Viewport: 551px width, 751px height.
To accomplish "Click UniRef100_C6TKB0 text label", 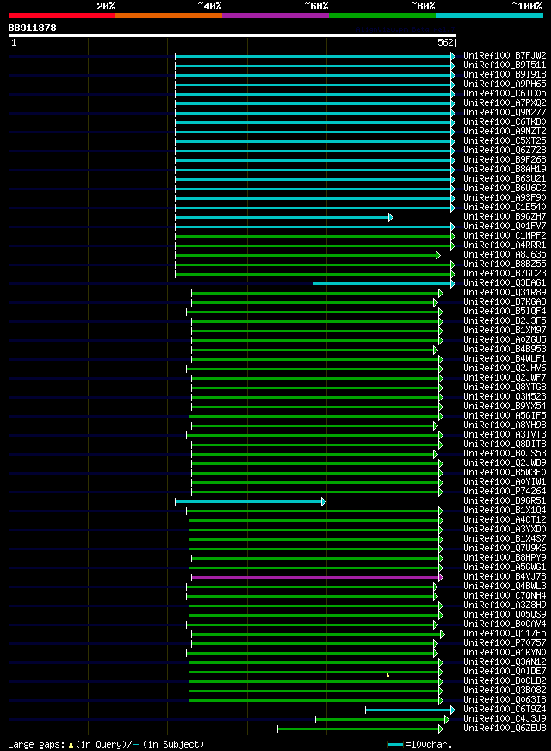I will (x=505, y=122).
